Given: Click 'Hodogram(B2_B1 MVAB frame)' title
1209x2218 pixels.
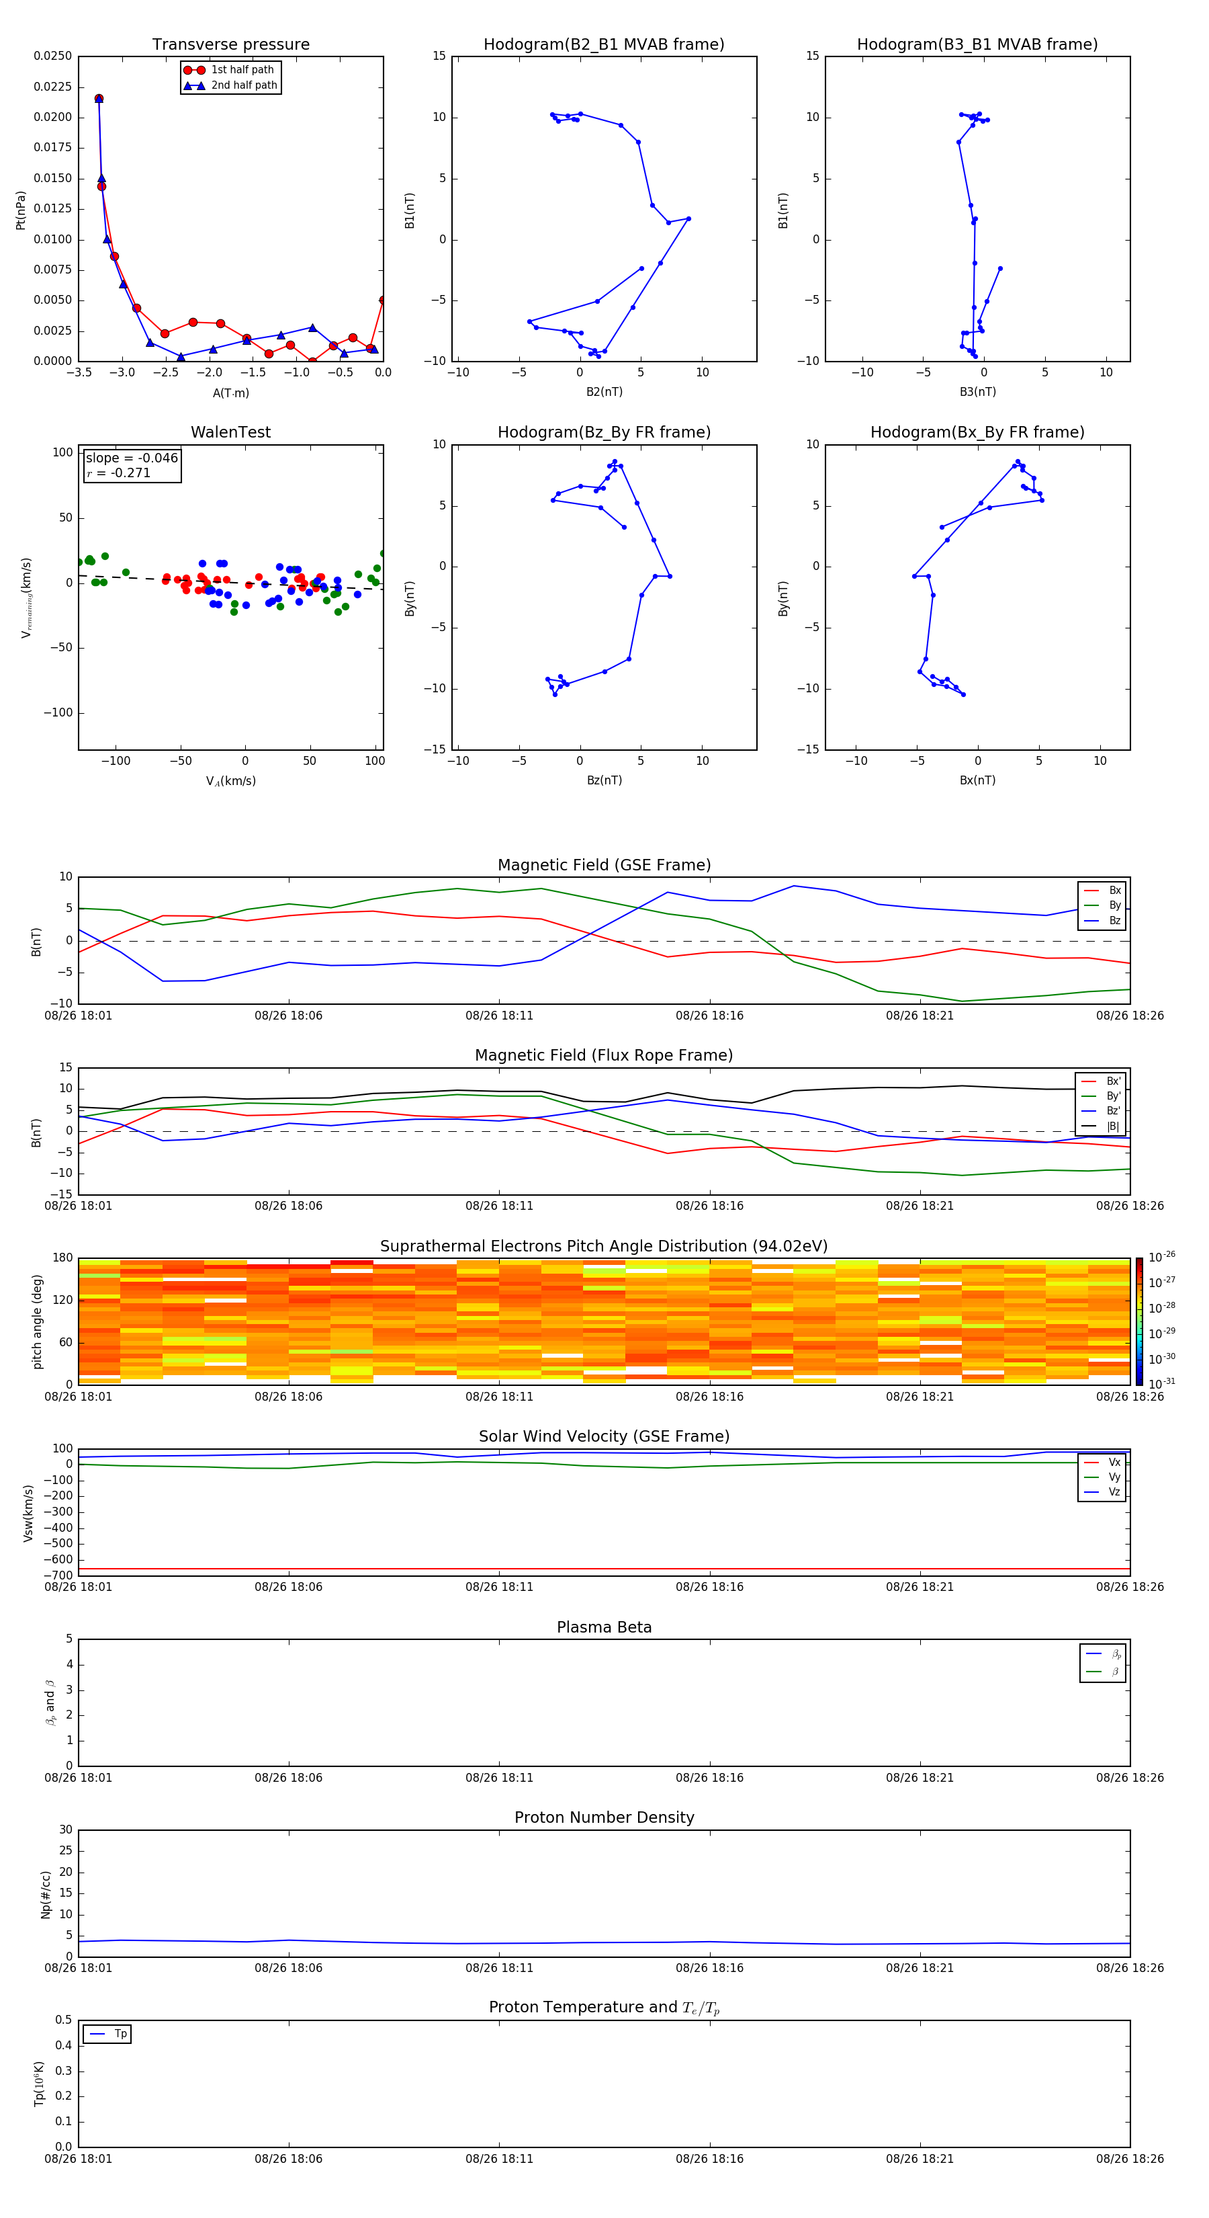Looking at the screenshot, I should (604, 45).
